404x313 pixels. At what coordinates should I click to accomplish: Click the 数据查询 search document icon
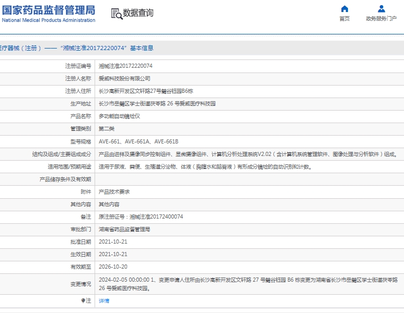[x=117, y=14]
